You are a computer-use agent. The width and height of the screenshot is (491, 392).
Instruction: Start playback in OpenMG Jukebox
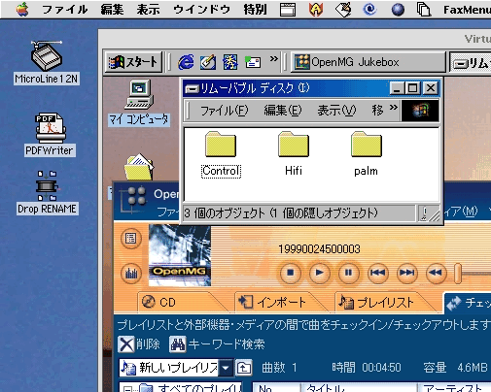pos(319,273)
